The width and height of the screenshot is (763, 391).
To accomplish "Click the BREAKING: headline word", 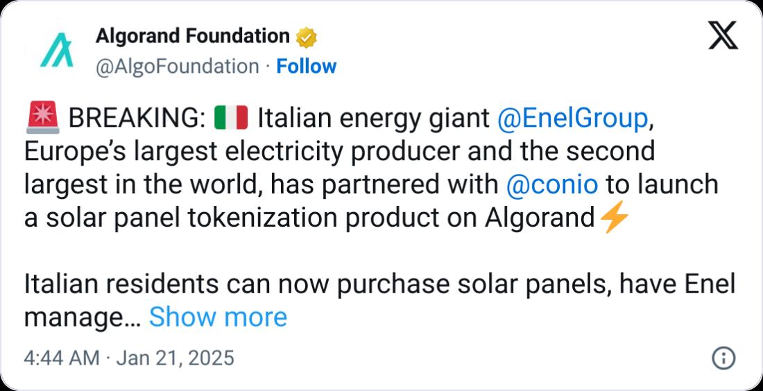I will 136,120.
